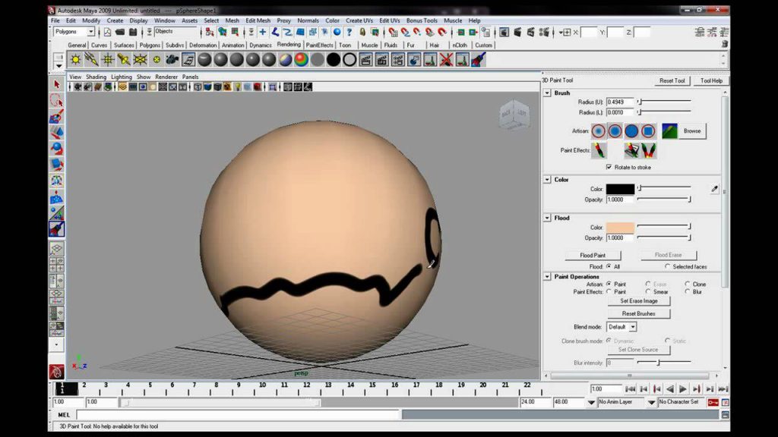Click the Tool Help button
778x437 pixels.
click(x=711, y=80)
